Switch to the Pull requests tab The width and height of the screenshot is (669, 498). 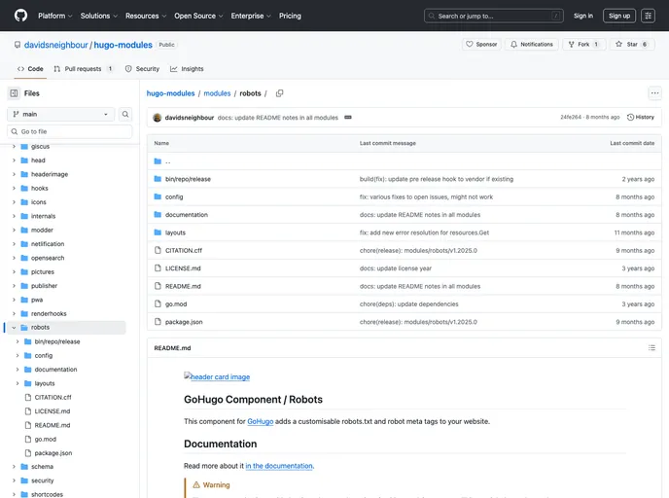point(83,69)
